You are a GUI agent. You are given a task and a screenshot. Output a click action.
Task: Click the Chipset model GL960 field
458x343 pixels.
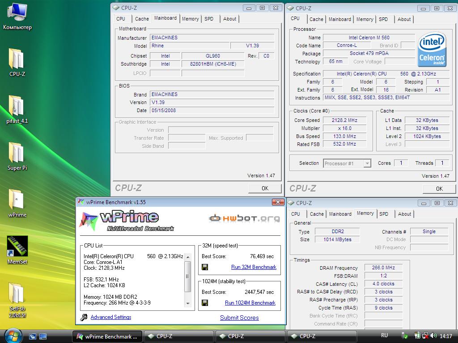212,56
